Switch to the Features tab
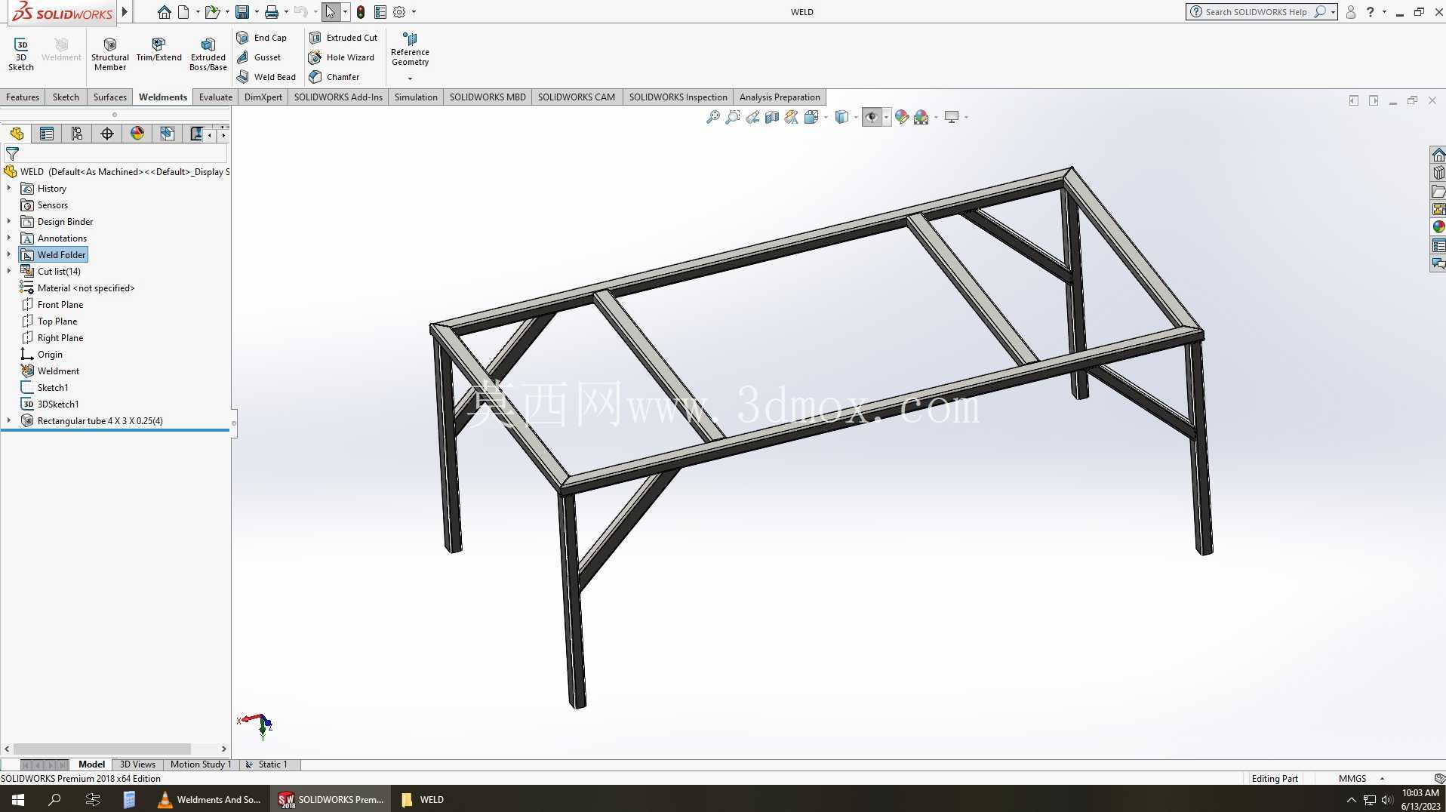Viewport: 1446px width, 812px height. click(x=23, y=97)
